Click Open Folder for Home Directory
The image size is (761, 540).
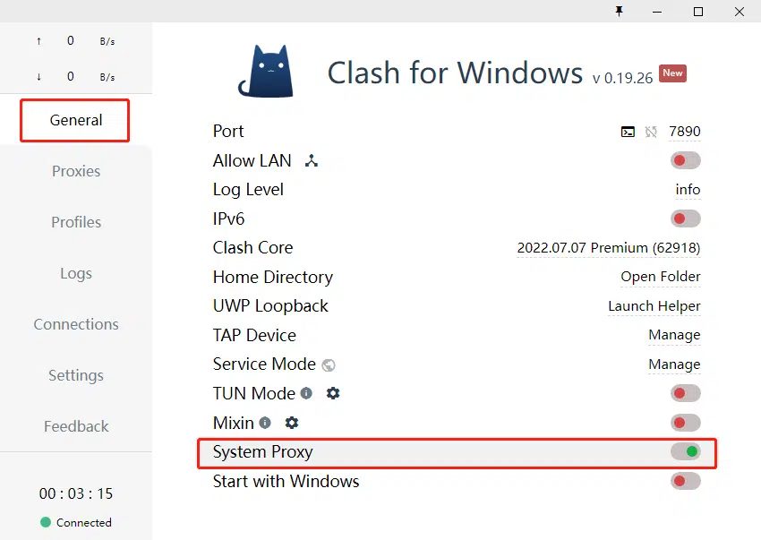[660, 277]
